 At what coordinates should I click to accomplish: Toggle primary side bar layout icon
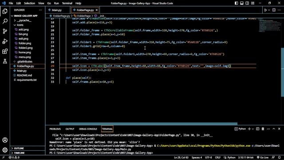236,3
